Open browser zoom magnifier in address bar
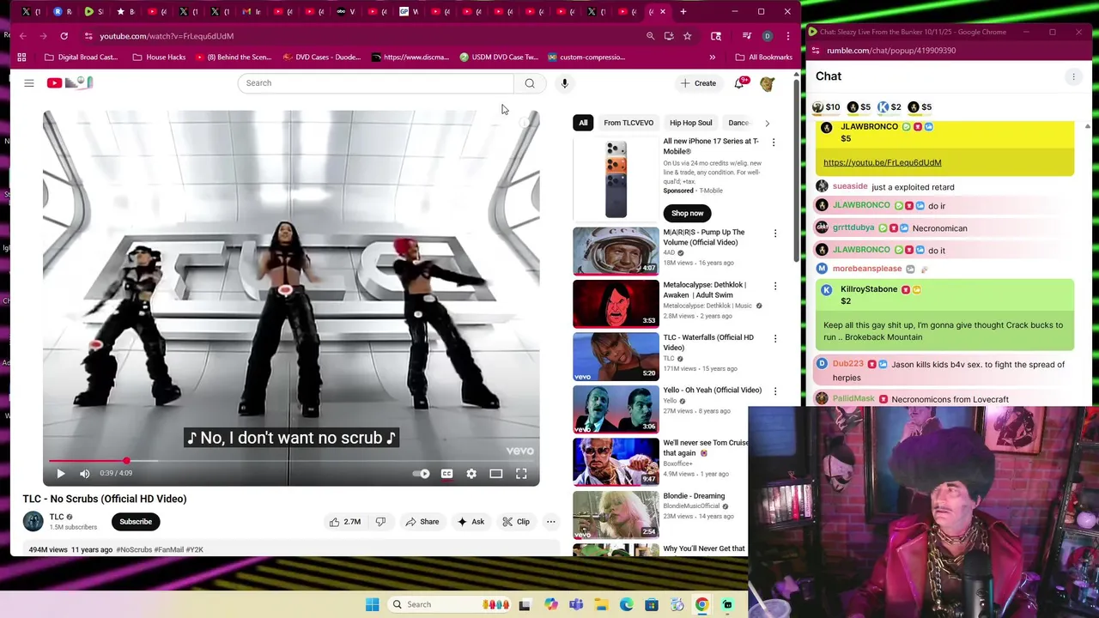Viewport: 1099px width, 618px height. point(650,36)
